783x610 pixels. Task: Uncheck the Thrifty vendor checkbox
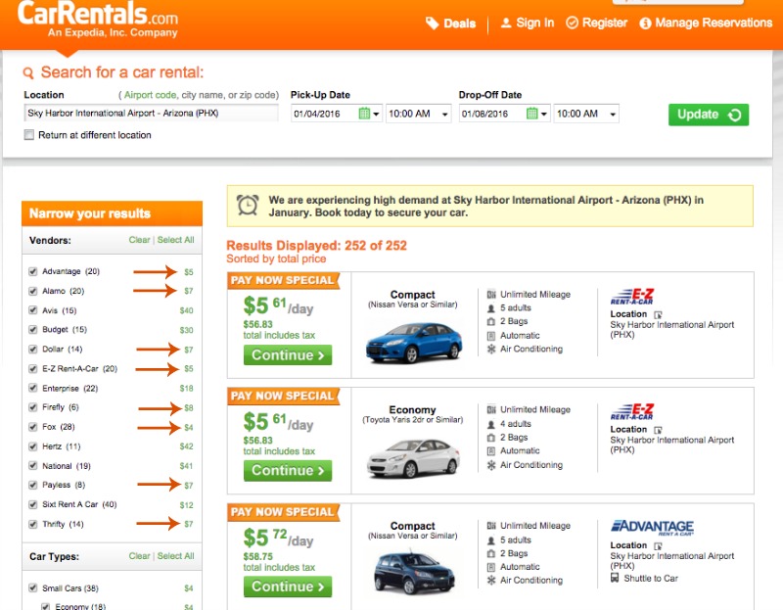point(33,524)
